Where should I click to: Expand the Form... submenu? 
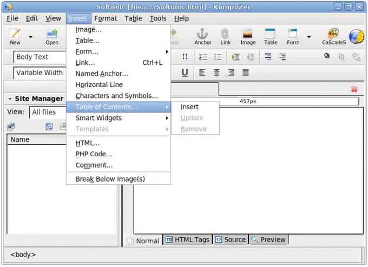[x=119, y=51]
